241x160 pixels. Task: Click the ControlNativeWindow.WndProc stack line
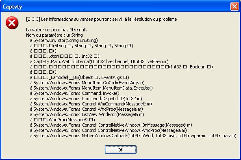click(x=108, y=130)
